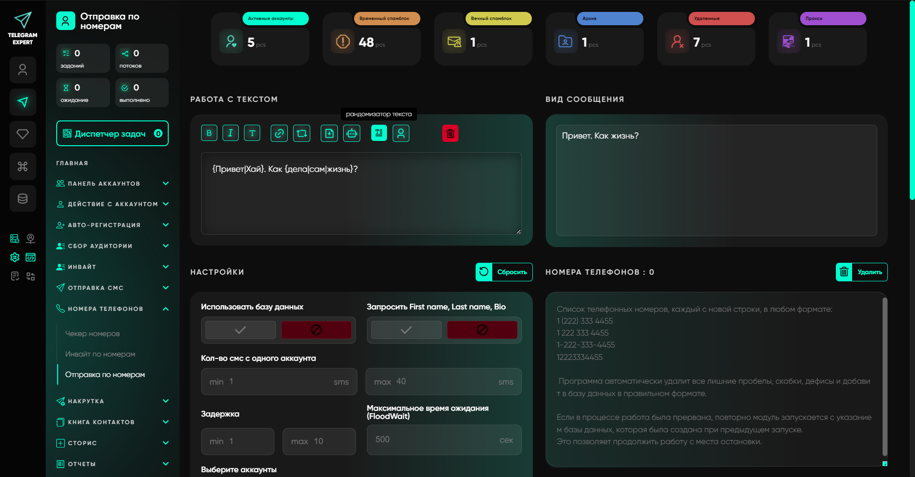Open 'Диспетчер задач' button
The width and height of the screenshot is (915, 477).
(112, 134)
